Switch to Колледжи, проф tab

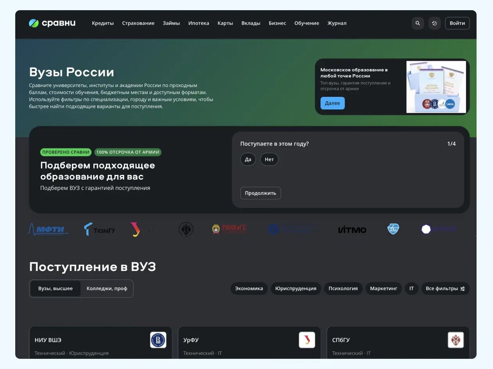click(107, 288)
